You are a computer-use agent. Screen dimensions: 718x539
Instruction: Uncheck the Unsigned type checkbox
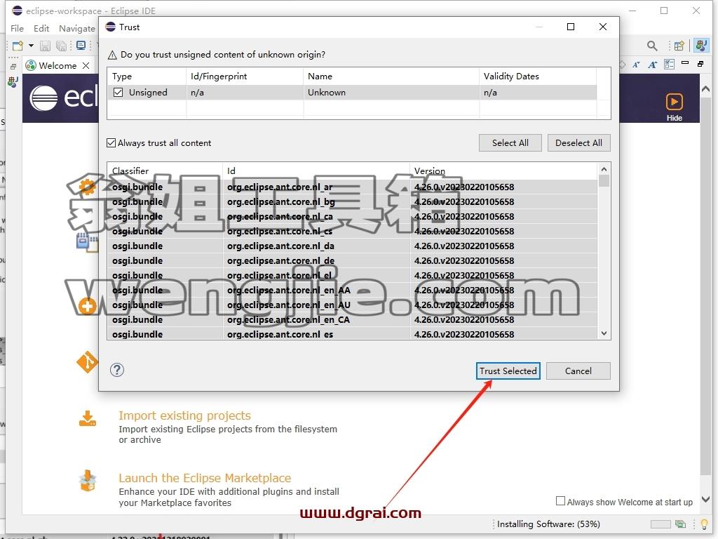pyautogui.click(x=118, y=92)
